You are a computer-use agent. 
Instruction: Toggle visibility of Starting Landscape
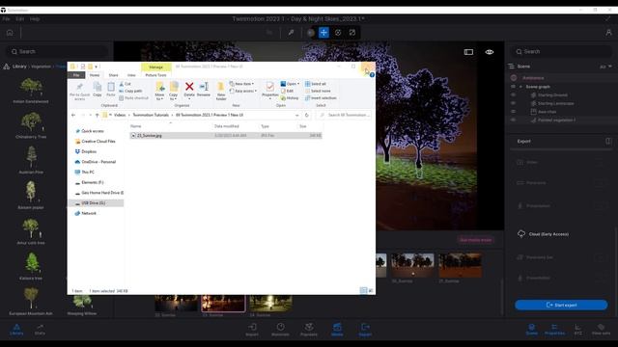click(513, 103)
